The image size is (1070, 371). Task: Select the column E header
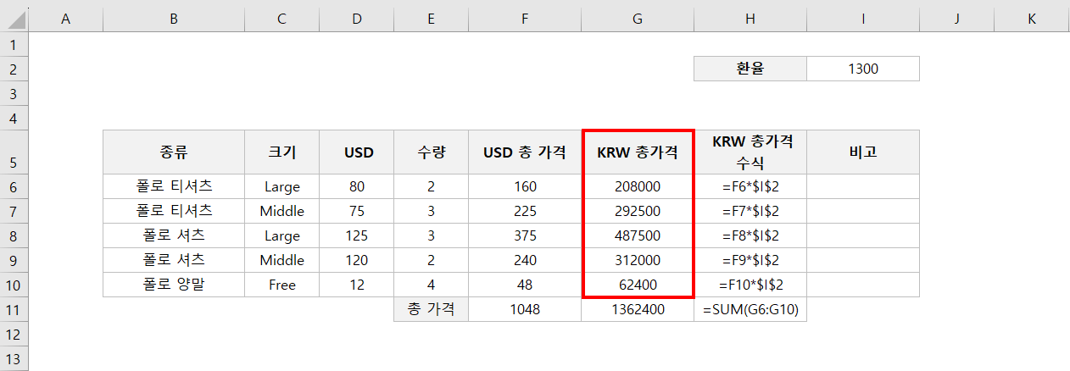(431, 18)
